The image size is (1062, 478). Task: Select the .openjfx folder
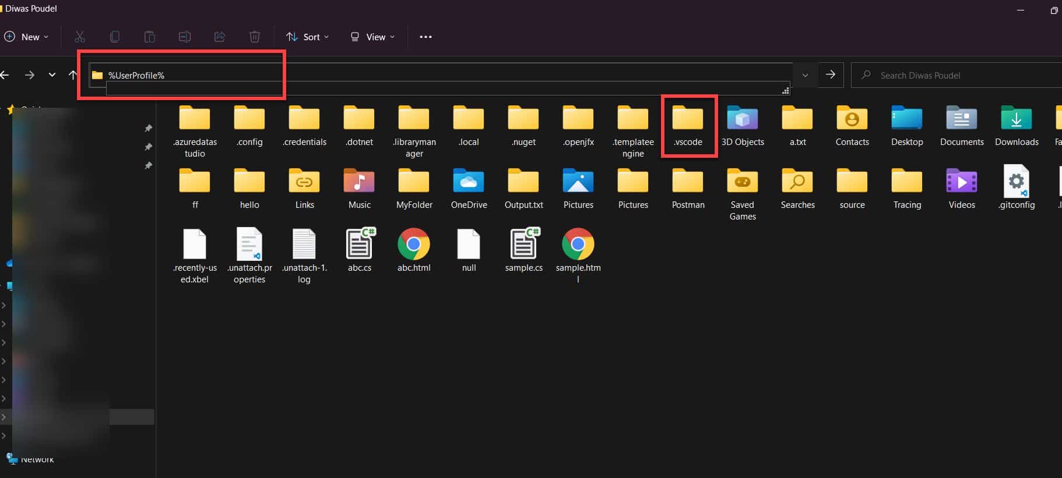pos(578,126)
